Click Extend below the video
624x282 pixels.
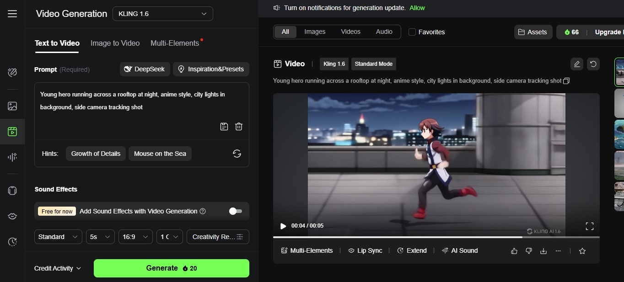(412, 250)
